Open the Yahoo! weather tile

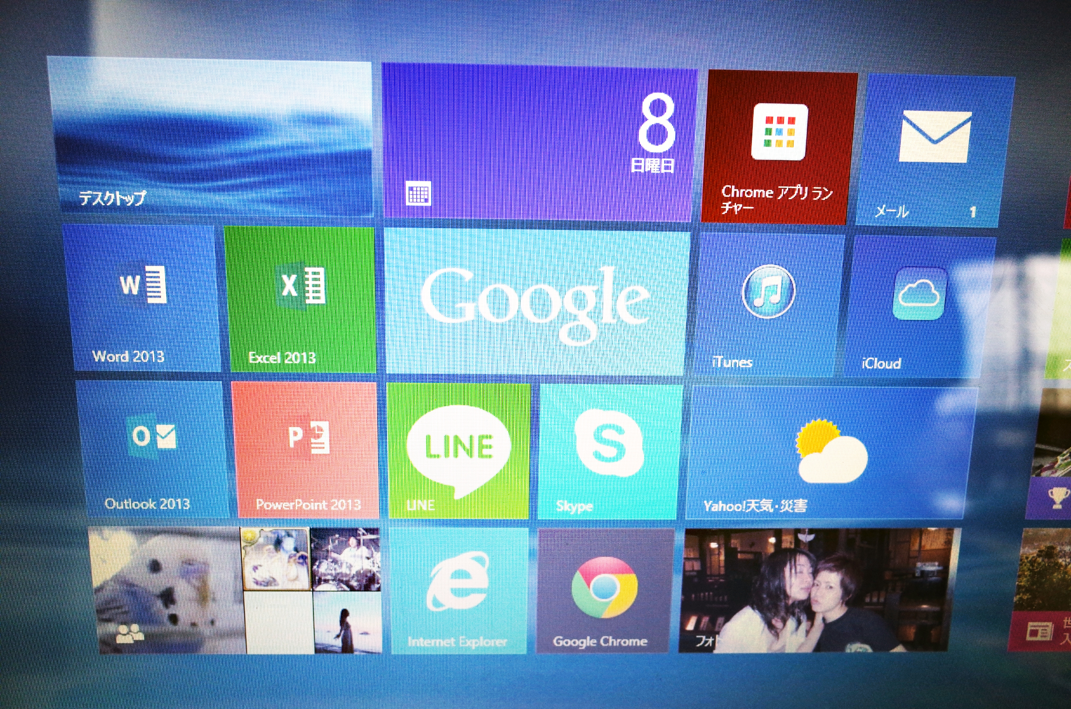coord(831,452)
